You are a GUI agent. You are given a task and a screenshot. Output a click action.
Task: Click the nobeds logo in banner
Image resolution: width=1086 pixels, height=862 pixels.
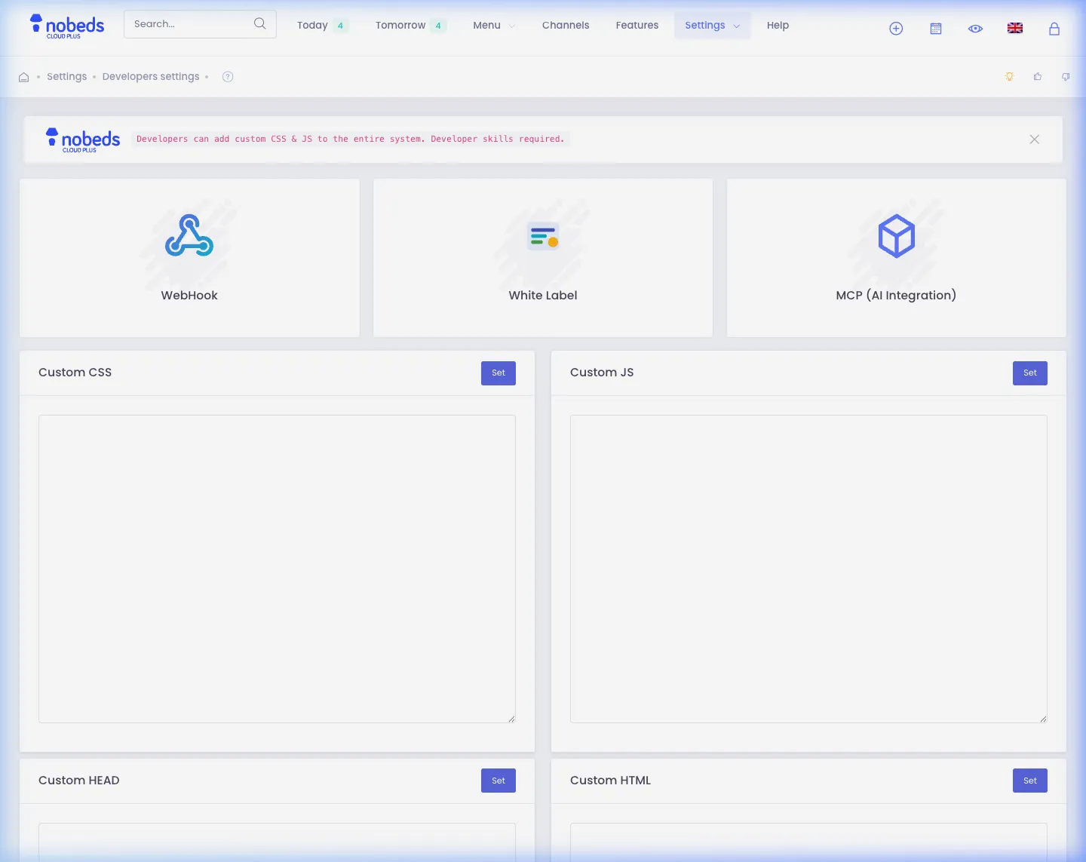(83, 140)
